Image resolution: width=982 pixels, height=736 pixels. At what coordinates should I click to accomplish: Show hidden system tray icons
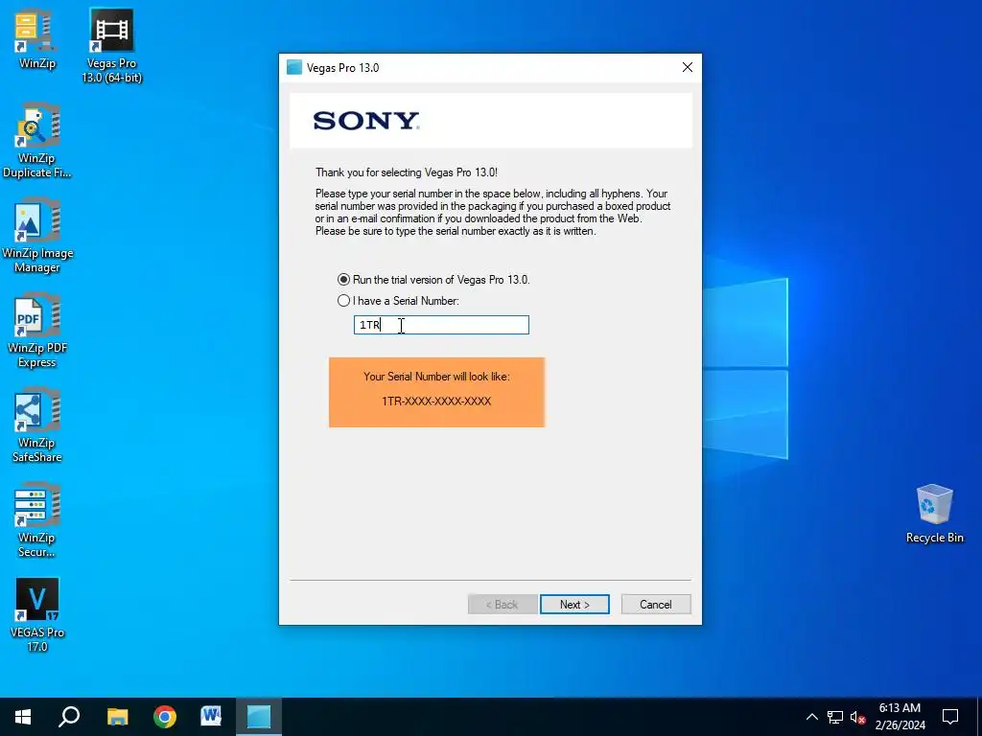(811, 717)
